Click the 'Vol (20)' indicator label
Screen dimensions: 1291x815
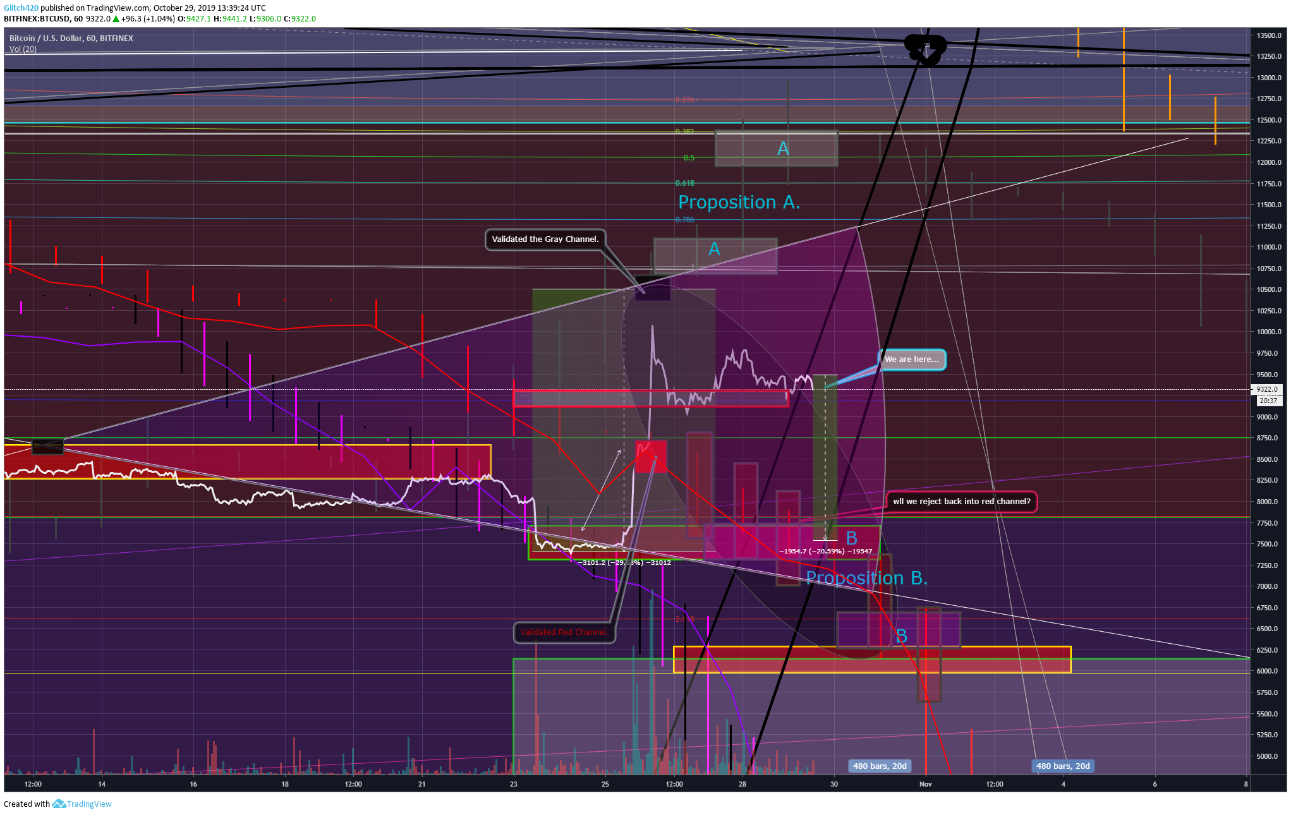[23, 49]
